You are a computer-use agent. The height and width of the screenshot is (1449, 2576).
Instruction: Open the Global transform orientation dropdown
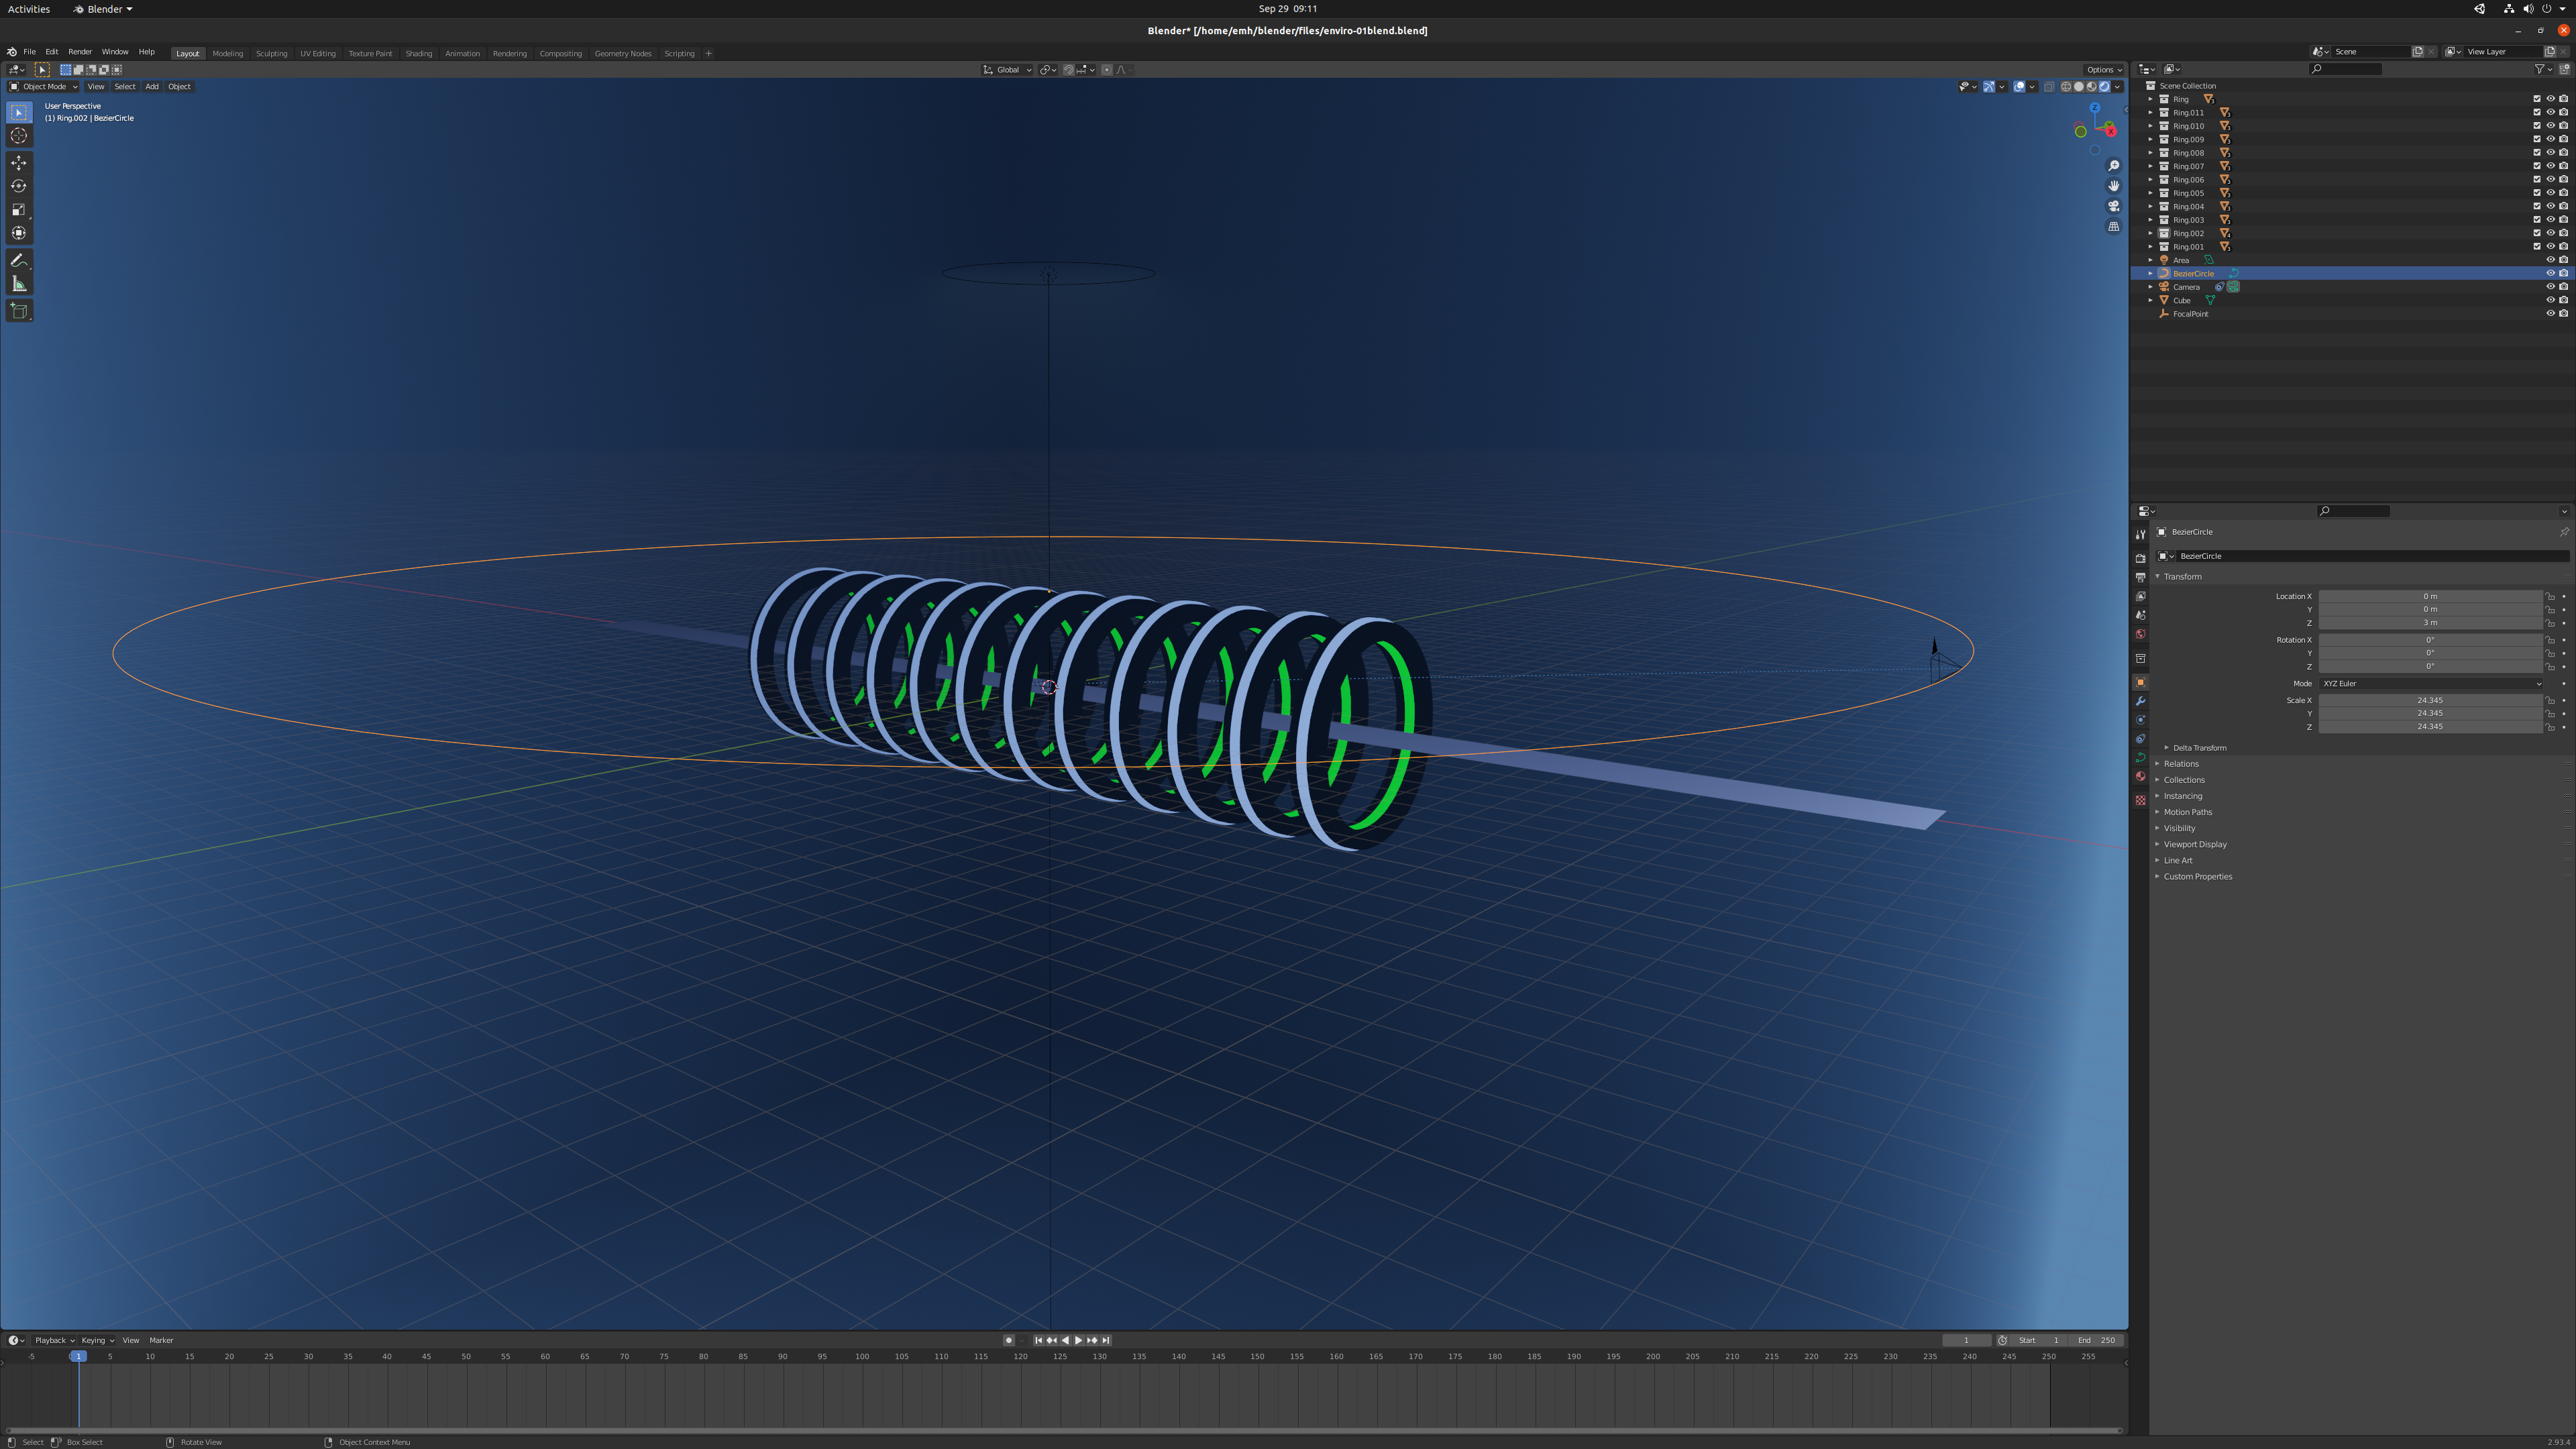1007,70
